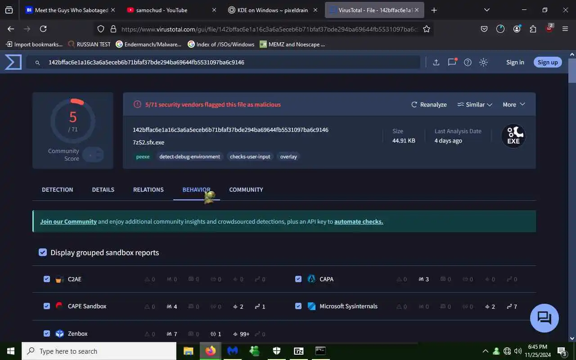Click the shield tracking protection icon

[x=101, y=29]
